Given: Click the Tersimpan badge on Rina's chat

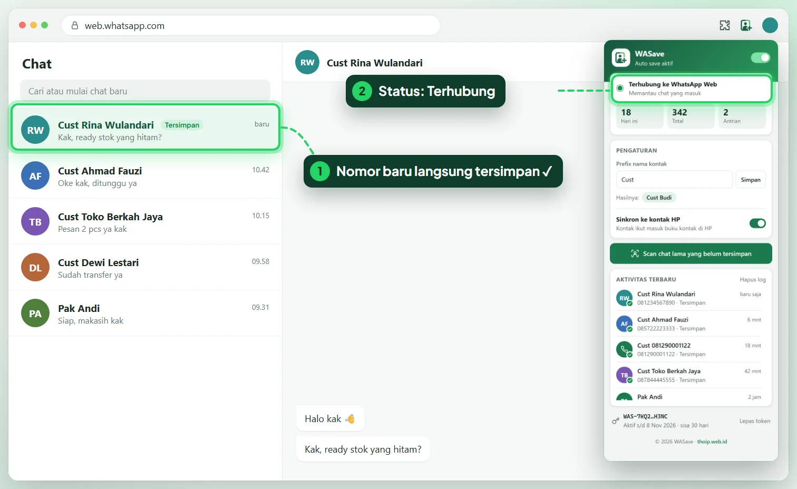Looking at the screenshot, I should pos(182,125).
